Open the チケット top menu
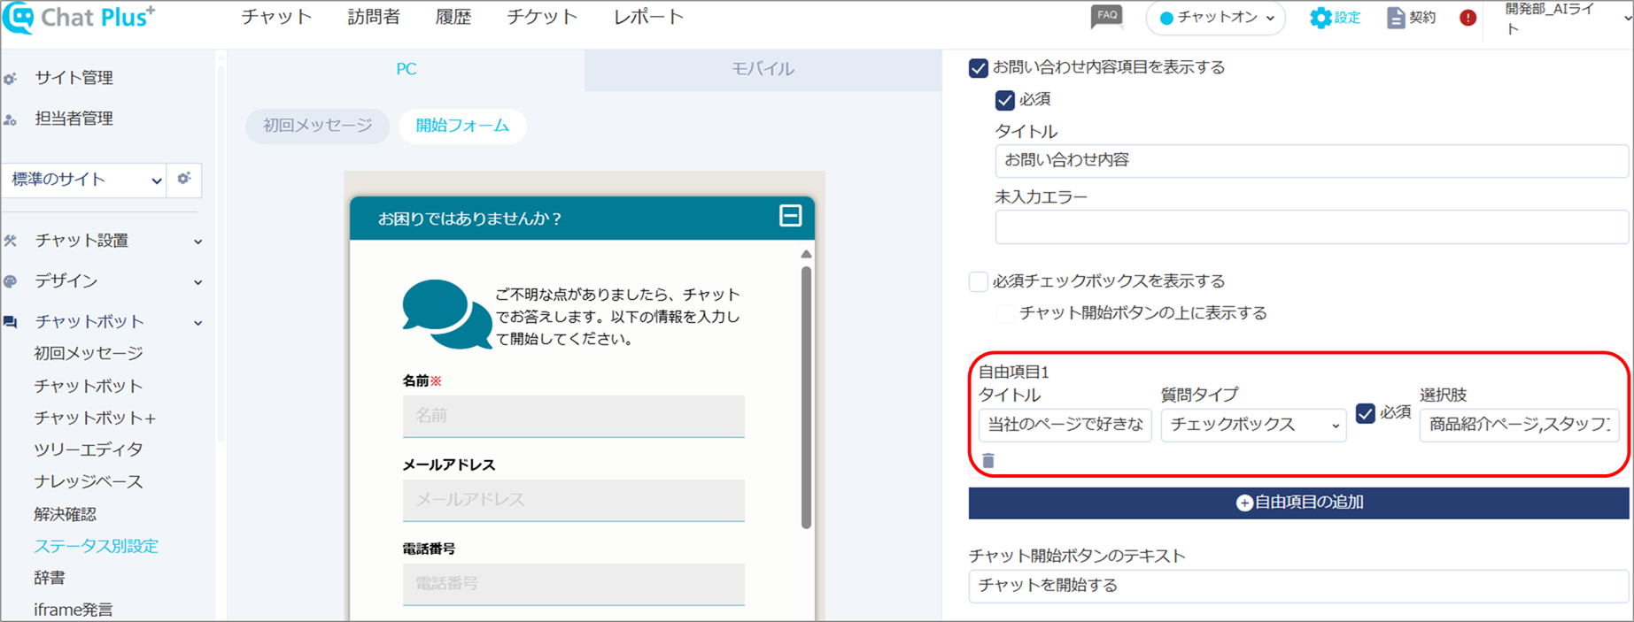Screen dimensions: 1634x622 (x=542, y=17)
